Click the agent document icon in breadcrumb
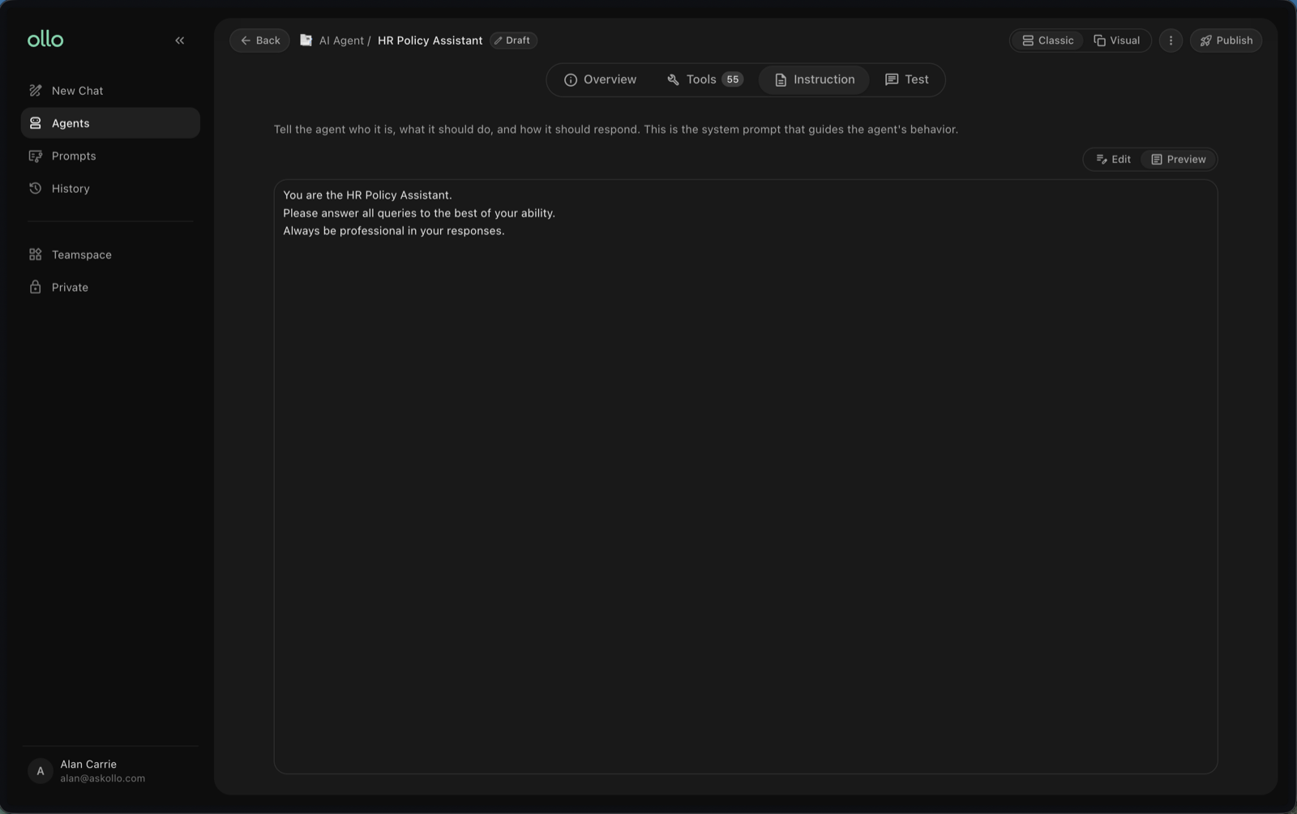The height and width of the screenshot is (814, 1297). pos(306,40)
